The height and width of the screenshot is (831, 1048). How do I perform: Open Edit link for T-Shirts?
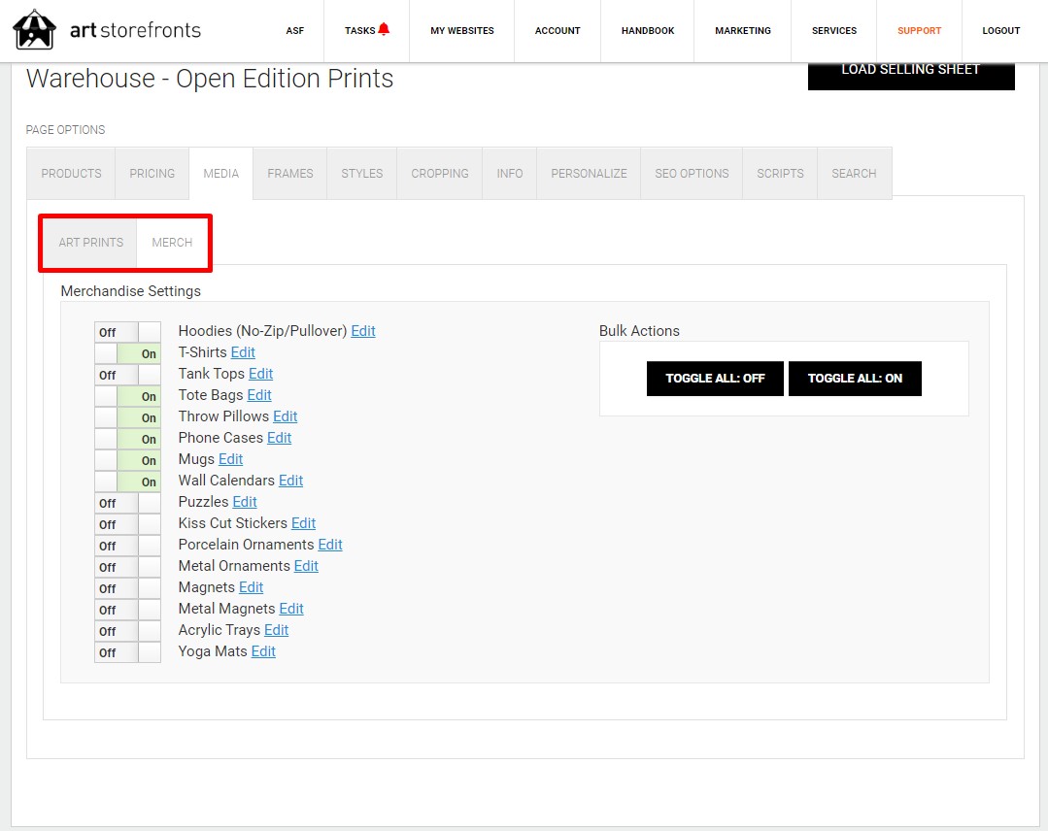coord(243,352)
